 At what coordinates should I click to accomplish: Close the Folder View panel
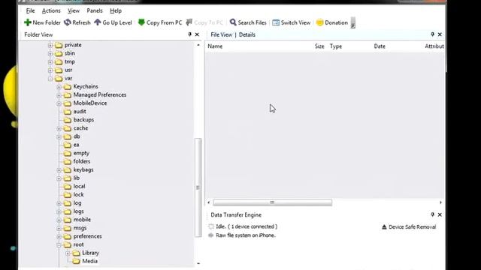pos(197,34)
